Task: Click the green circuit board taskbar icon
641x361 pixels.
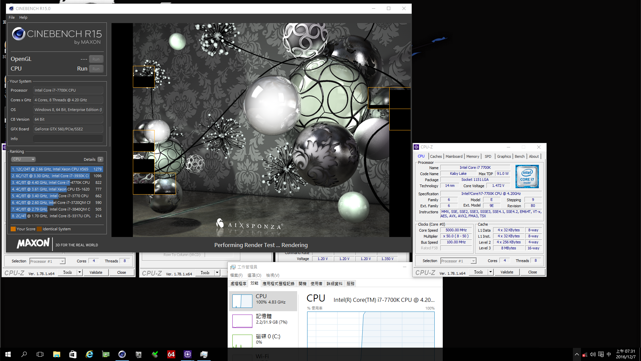Action: pos(106,354)
